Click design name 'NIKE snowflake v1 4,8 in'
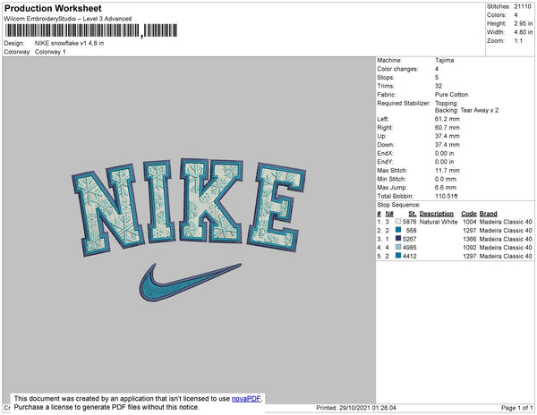 [x=69, y=43]
